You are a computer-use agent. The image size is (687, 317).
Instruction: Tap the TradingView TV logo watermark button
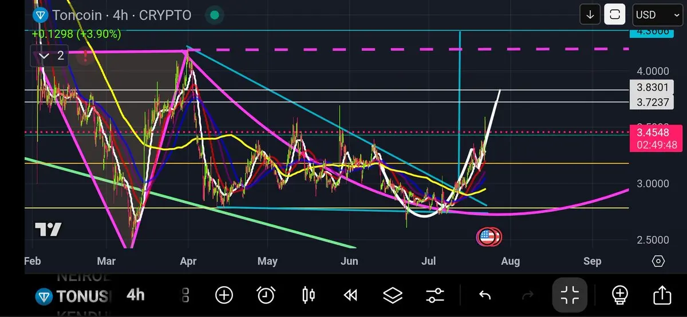click(48, 231)
